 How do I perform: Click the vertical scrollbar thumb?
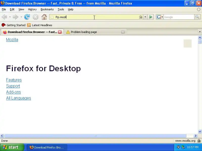pos(200,42)
